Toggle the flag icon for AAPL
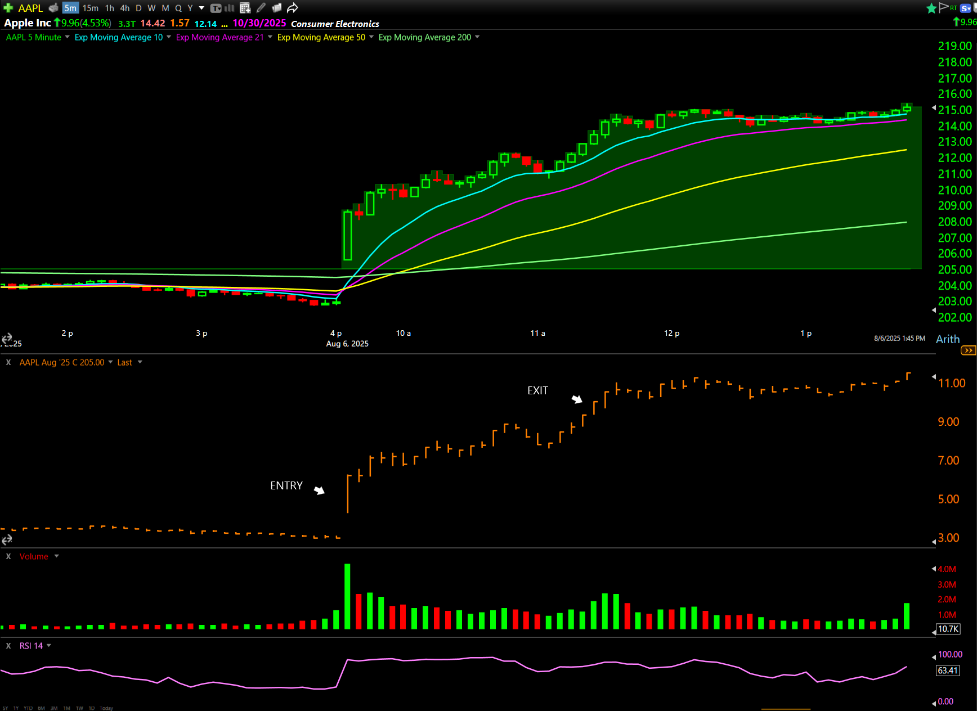The width and height of the screenshot is (977, 711). click(x=944, y=7)
